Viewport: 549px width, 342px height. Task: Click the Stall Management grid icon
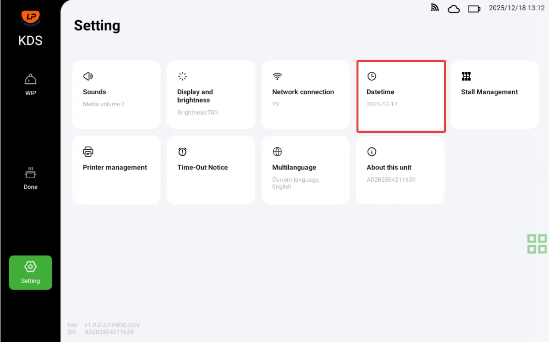(466, 76)
